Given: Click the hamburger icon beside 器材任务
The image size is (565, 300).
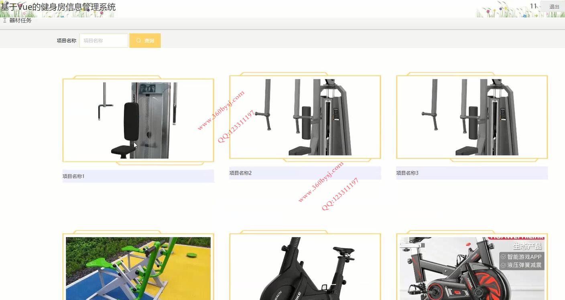Looking at the screenshot, I should click(x=4, y=20).
